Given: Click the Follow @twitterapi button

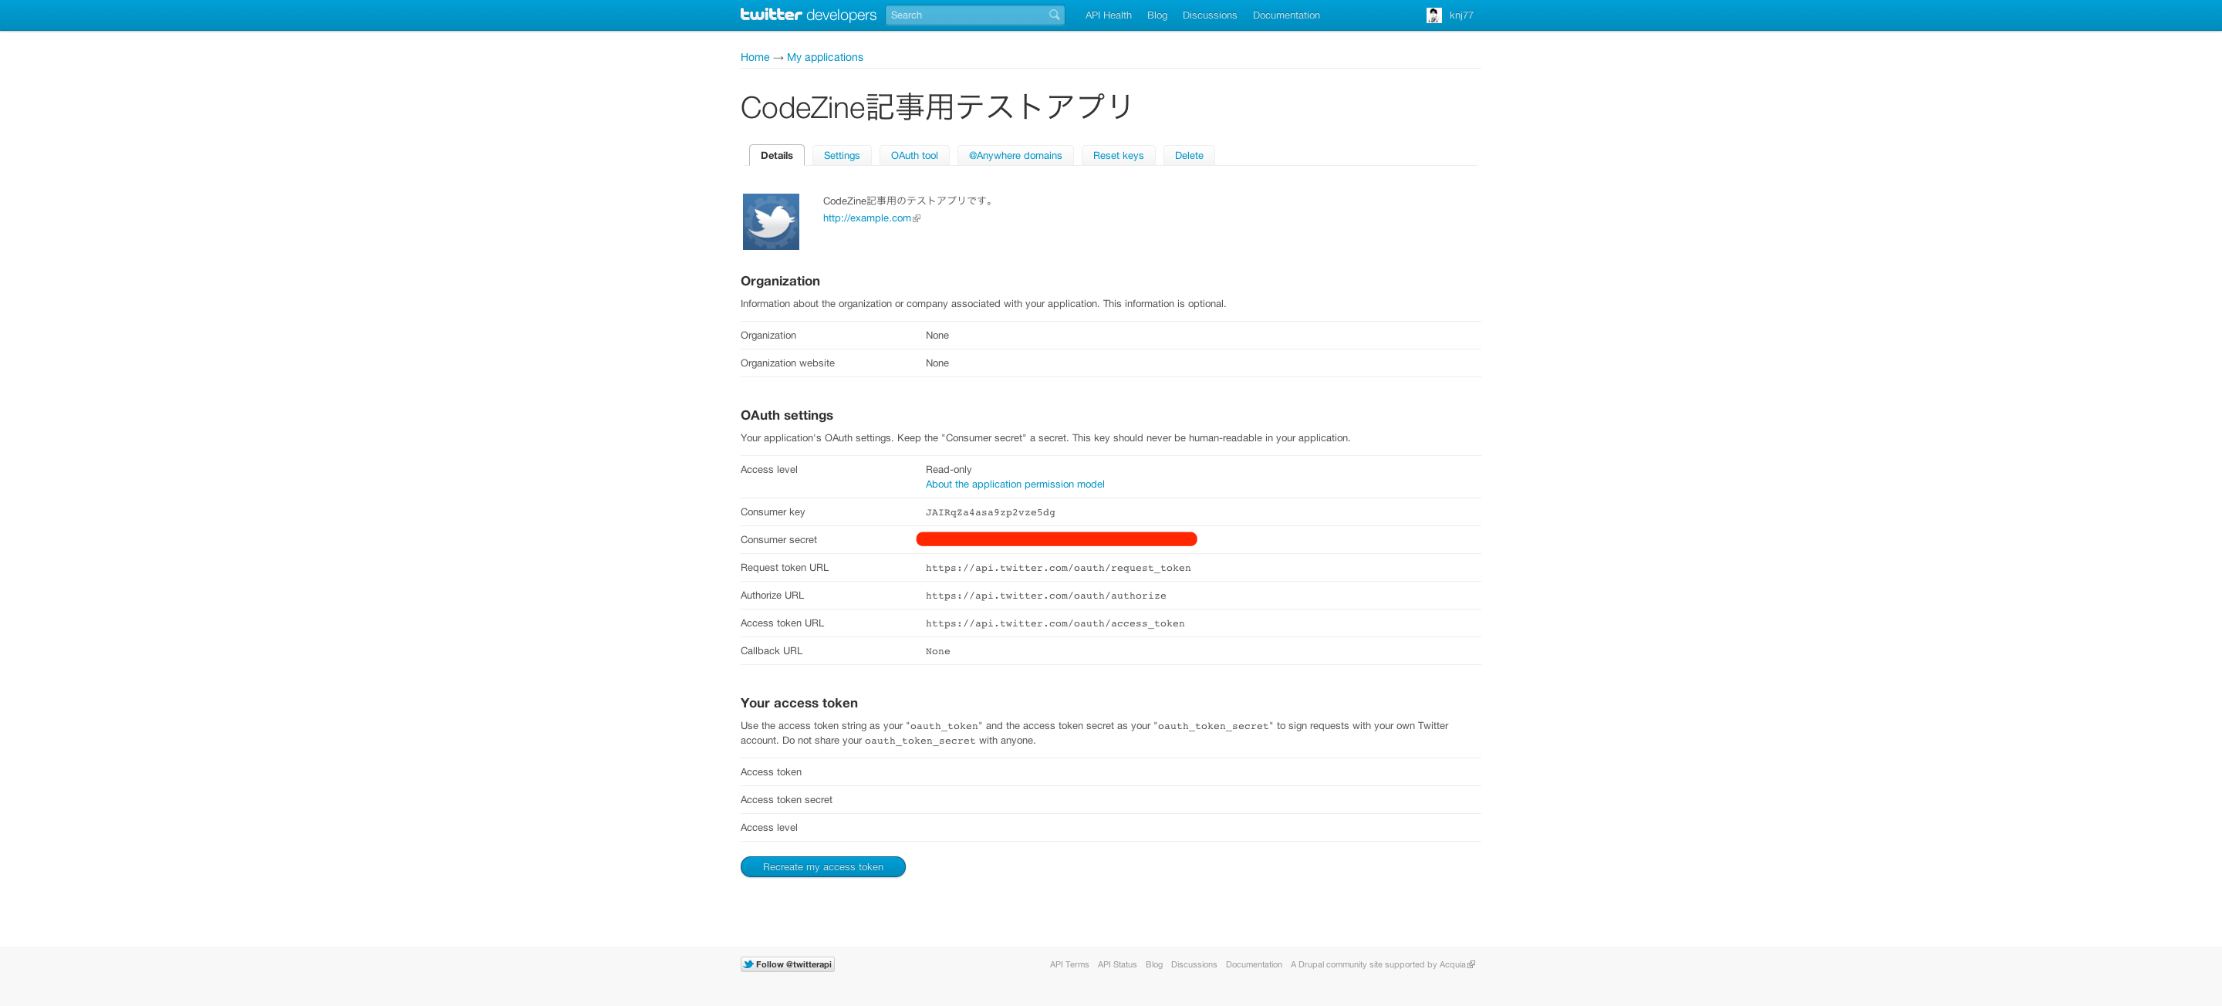Looking at the screenshot, I should (x=787, y=964).
